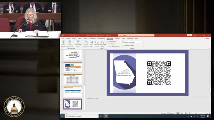The image size is (214, 120).
Task: Click the From Current Slide icon
Action: 70,44
